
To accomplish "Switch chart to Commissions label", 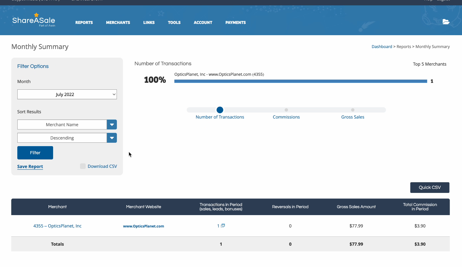I will pos(286,117).
